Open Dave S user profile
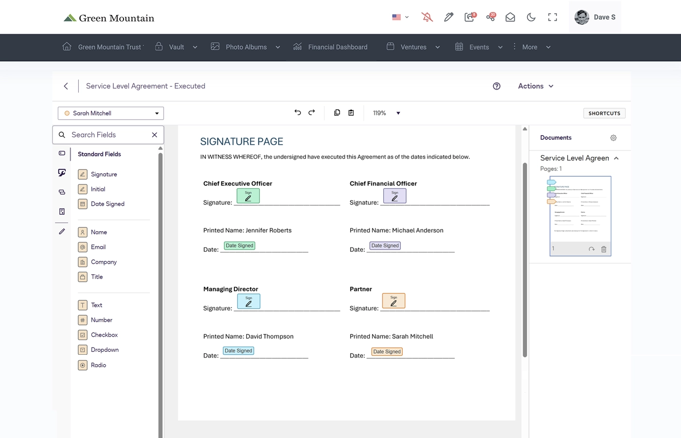This screenshot has width=681, height=438. click(595, 17)
